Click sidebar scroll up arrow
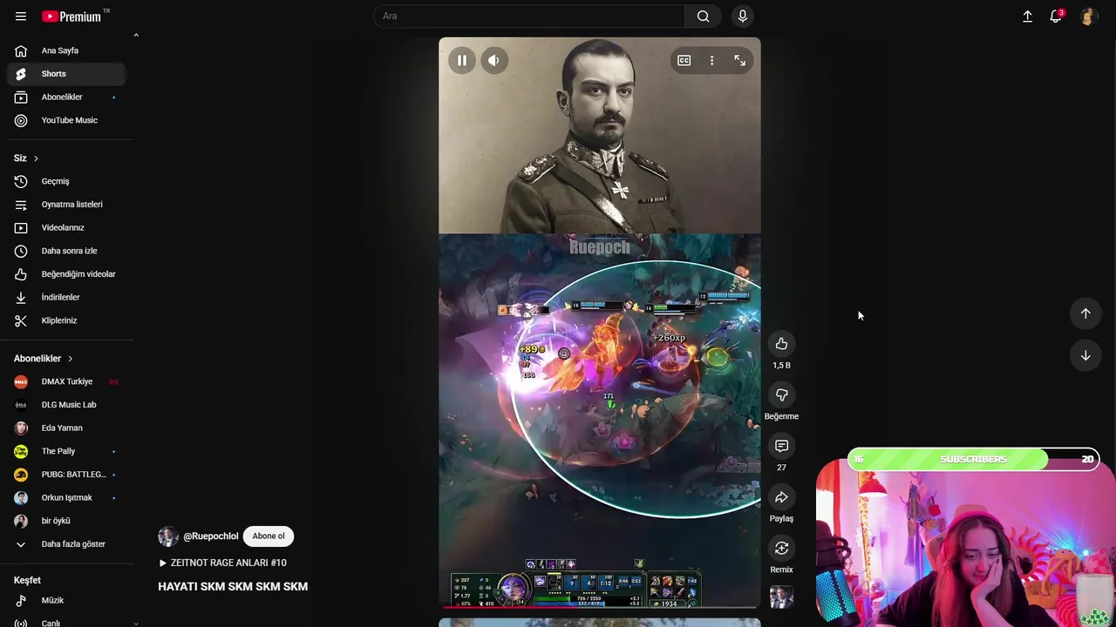1116x627 pixels. [136, 36]
